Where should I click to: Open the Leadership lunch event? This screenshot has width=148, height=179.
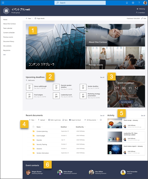(63, 96)
